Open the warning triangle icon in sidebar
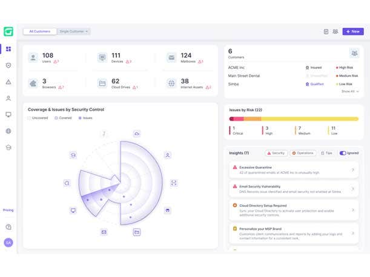Image resolution: width=370 pixels, height=277 pixels. (8, 82)
